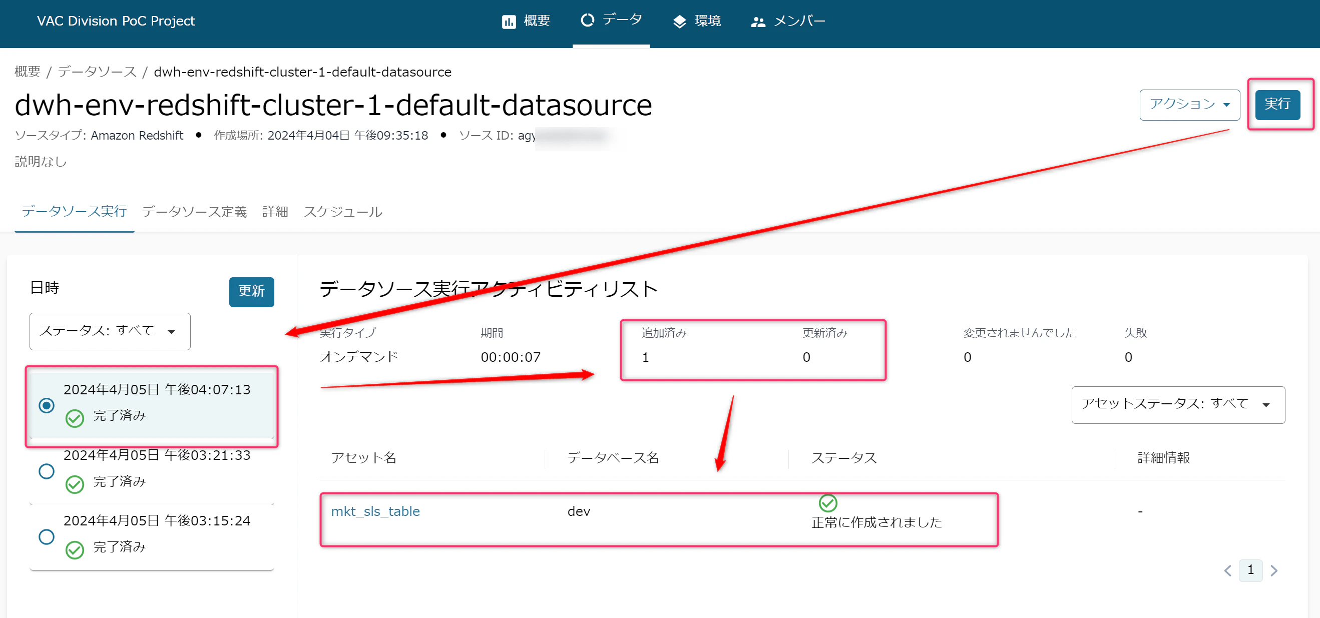The image size is (1320, 618).
Task: Click the 更新 refresh button
Action: coord(251,292)
